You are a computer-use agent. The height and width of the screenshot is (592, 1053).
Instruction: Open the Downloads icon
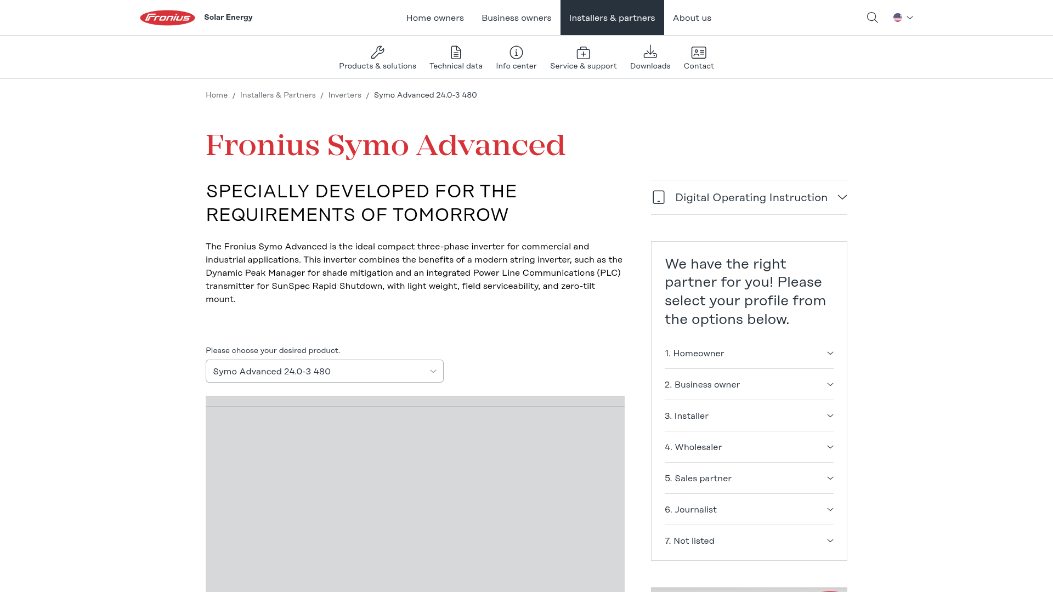click(x=650, y=52)
